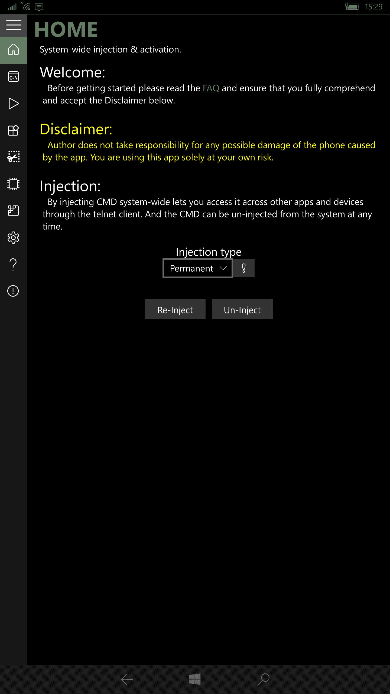The image size is (390, 694).
Task: Open Settings via the gear icon
Action: [x=14, y=237]
